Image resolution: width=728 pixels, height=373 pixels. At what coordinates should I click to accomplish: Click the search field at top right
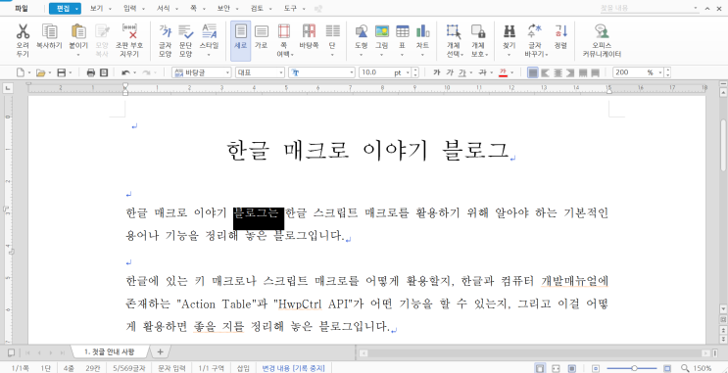650,9
